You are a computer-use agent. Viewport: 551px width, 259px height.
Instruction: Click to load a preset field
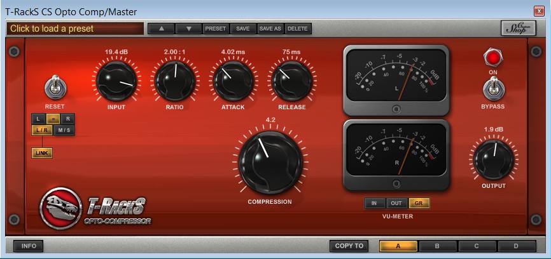[x=75, y=29]
